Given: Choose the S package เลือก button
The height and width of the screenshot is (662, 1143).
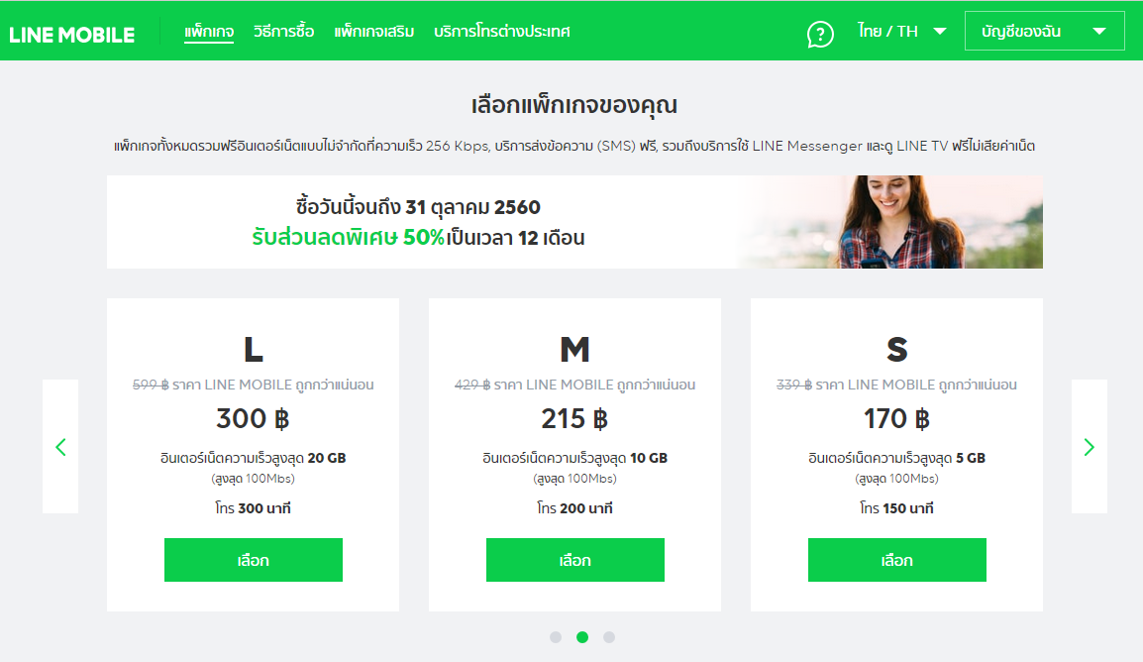Looking at the screenshot, I should tap(896, 560).
